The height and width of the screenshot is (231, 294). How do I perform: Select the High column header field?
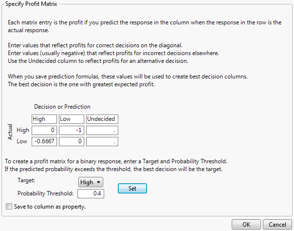tap(44, 119)
